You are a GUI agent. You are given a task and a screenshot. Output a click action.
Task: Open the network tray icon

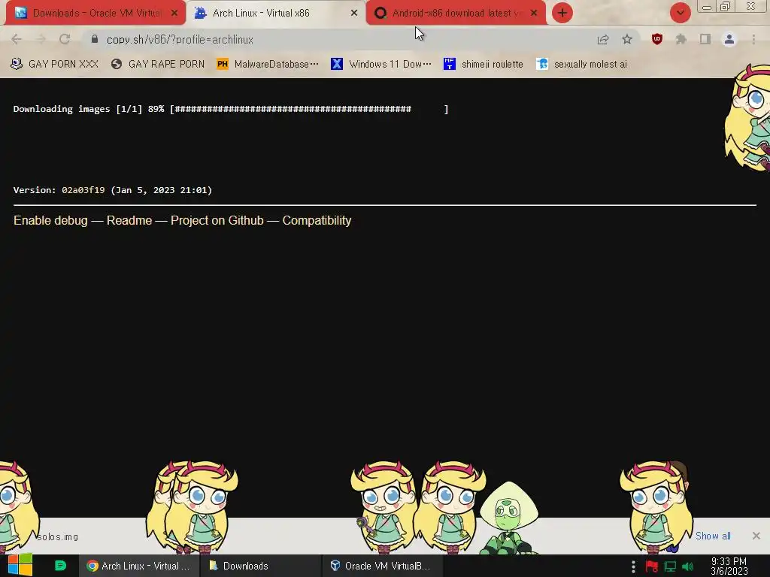pos(670,566)
